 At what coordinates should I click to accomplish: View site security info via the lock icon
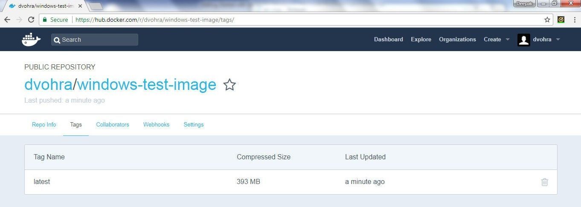[44, 20]
